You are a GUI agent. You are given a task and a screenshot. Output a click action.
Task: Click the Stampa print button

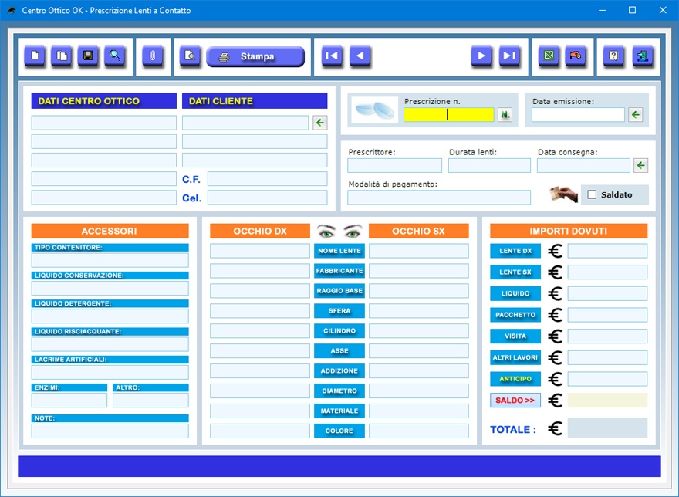pos(255,57)
